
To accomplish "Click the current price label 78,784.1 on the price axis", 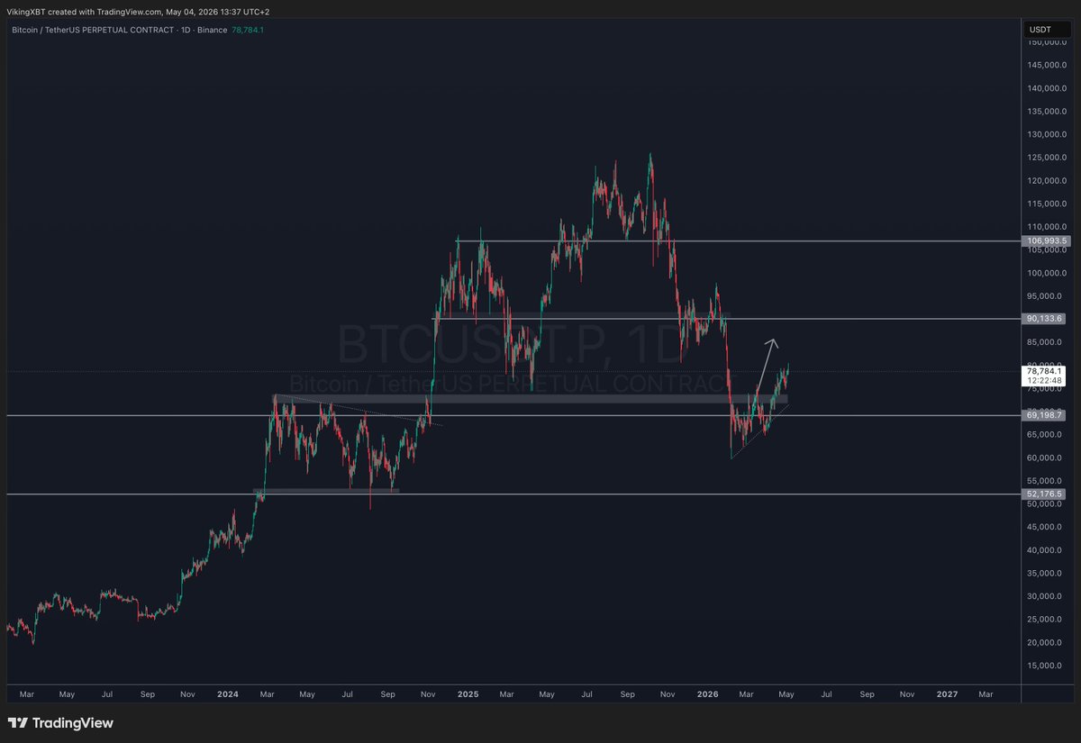I will pos(1046,370).
